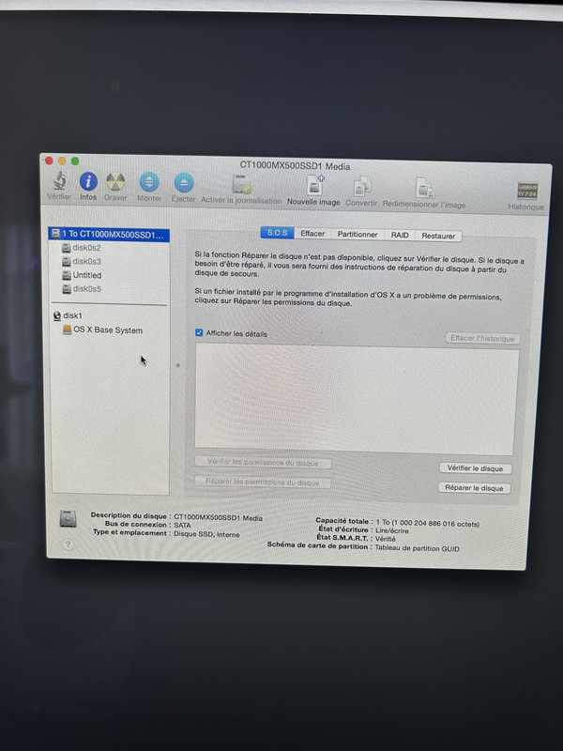Open the Restaurer tab
Image resolution: width=563 pixels, height=751 pixels.
click(438, 236)
